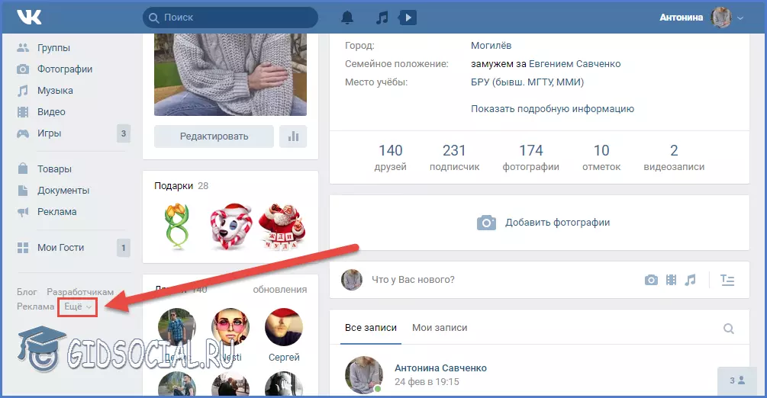Click the video play icon in header

pos(408,18)
